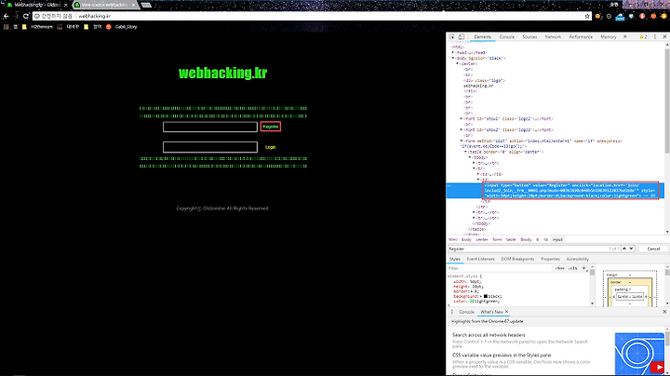Open the DOM Breakpoints tab
This screenshot has height=376, width=670.
tap(517, 260)
